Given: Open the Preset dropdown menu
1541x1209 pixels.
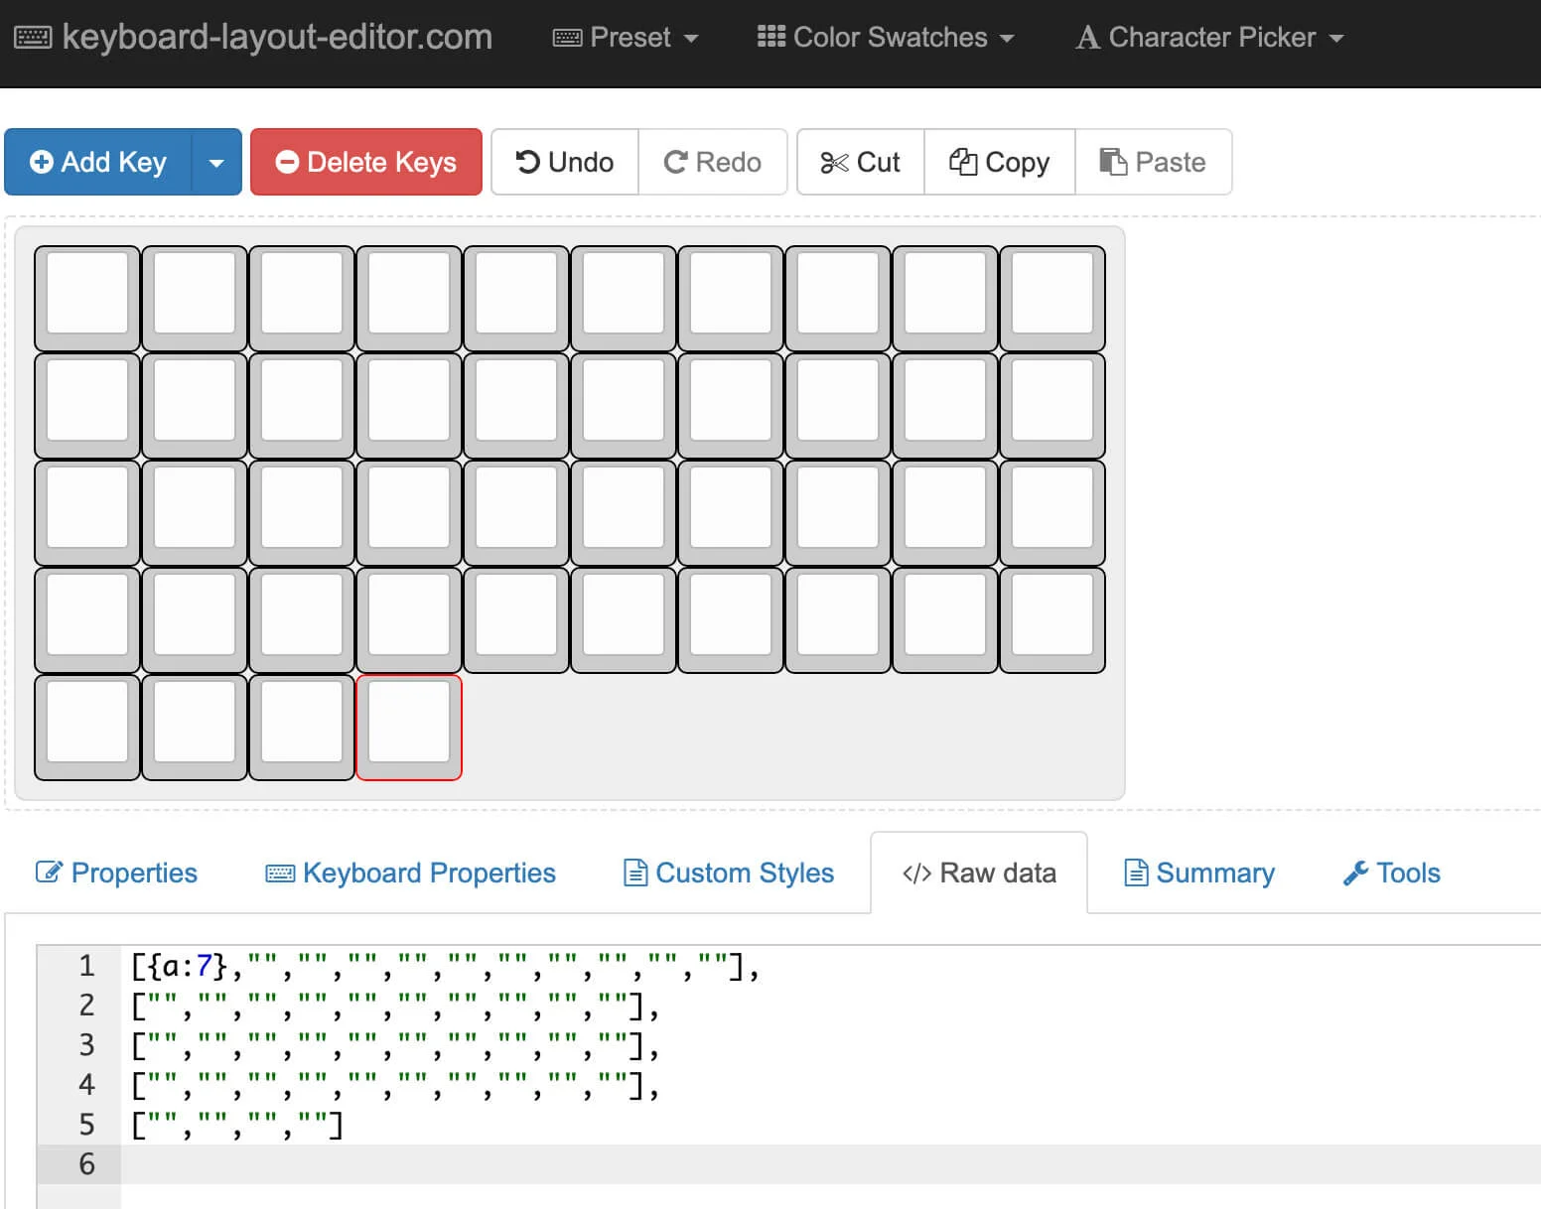Looking at the screenshot, I should [626, 38].
